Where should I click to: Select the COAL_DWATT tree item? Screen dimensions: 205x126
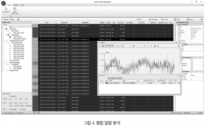pyautogui.click(x=18, y=37)
